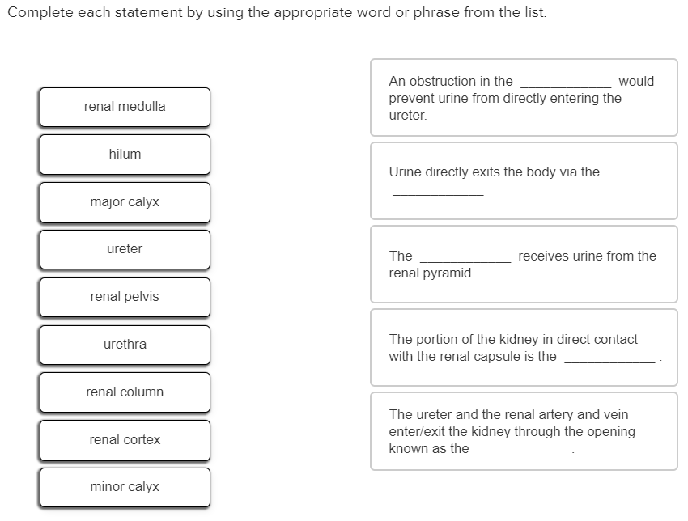The image size is (688, 521).
Task: Select the renal column word tile
Action: point(125,392)
